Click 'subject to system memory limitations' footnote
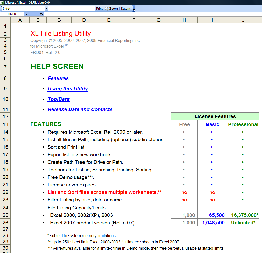This screenshot has height=253, width=262. 82,236
